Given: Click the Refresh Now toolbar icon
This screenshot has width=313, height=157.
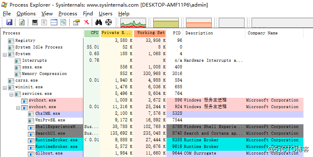Looking at the screenshot, I should (22, 22).
